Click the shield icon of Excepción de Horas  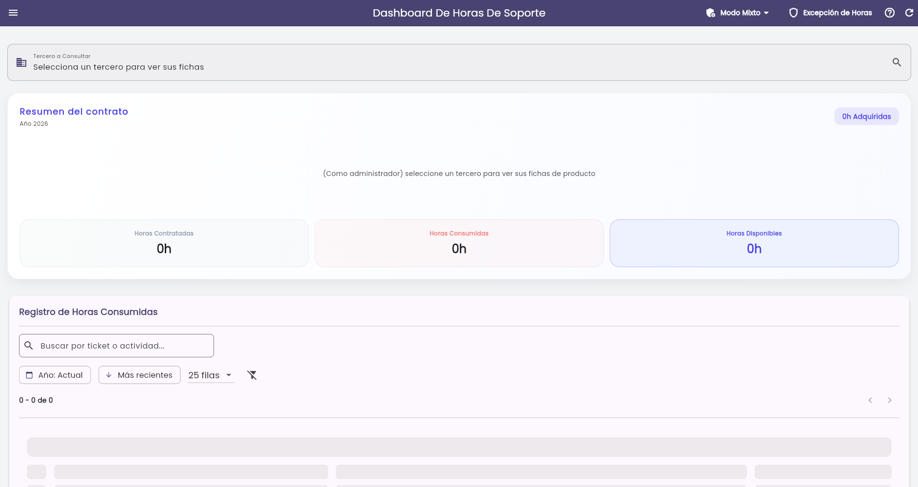(x=793, y=13)
